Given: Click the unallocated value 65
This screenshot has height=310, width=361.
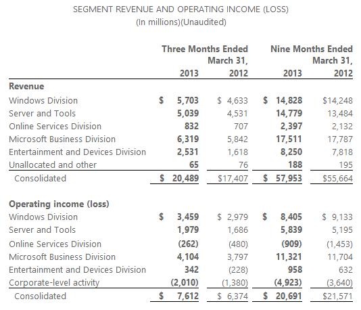Looking at the screenshot, I should pos(194,164).
